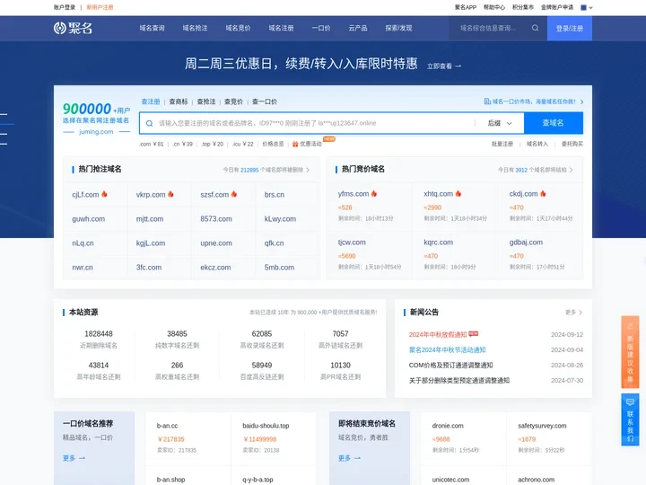Click the fire icon beside xhtq.com
Screen dimensions: 646x485
pyautogui.click(x=458, y=193)
